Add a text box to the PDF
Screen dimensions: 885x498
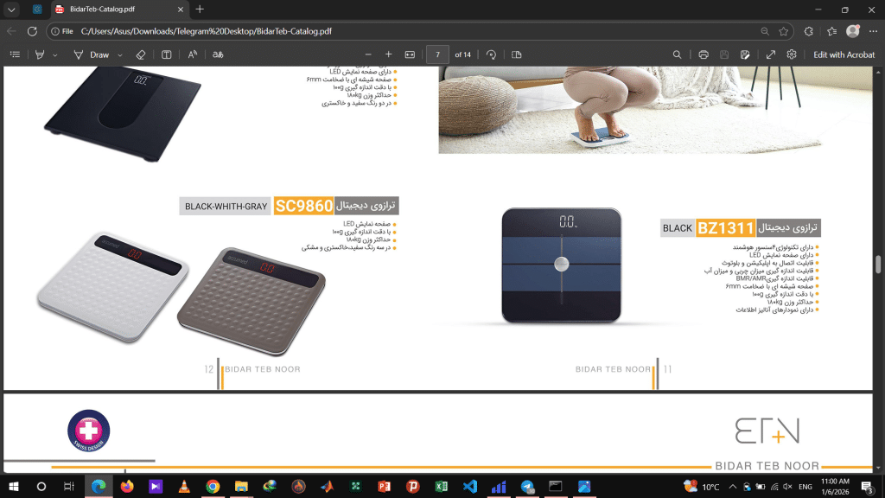[x=167, y=54]
